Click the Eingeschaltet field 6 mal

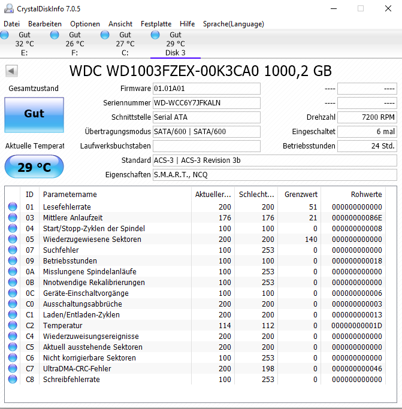point(367,132)
